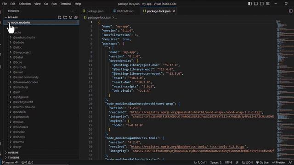Open the Customize Layout icon
Image resolution: width=294 pixels, height=165 pixels.
(268, 4)
